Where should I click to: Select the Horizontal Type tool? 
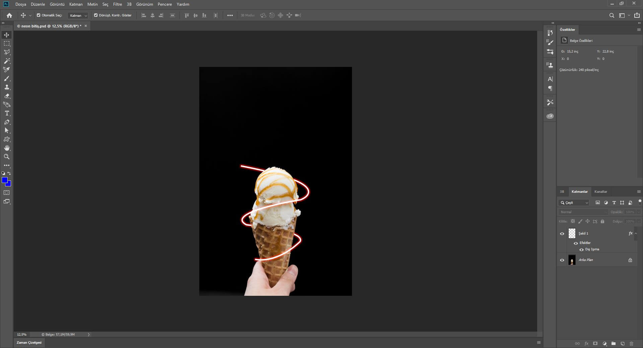point(7,113)
